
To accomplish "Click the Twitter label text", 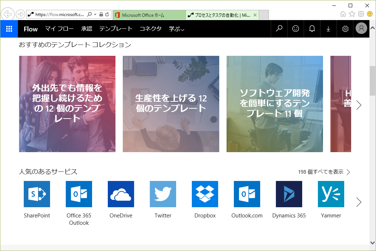I will pos(163,216).
